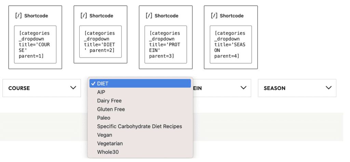Edit the COURSE shortcode text field

click(35, 45)
